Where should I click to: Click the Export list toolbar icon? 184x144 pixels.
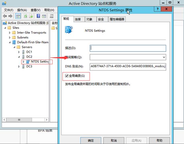click(31, 16)
